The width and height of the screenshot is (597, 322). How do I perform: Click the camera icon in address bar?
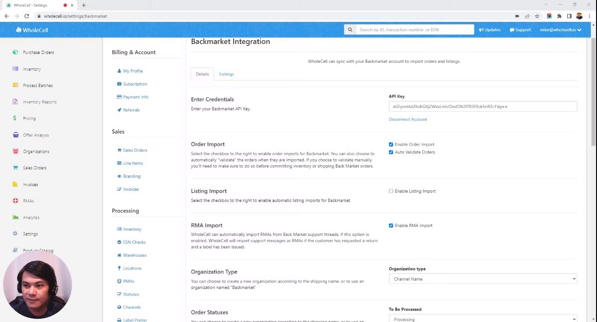(517, 16)
